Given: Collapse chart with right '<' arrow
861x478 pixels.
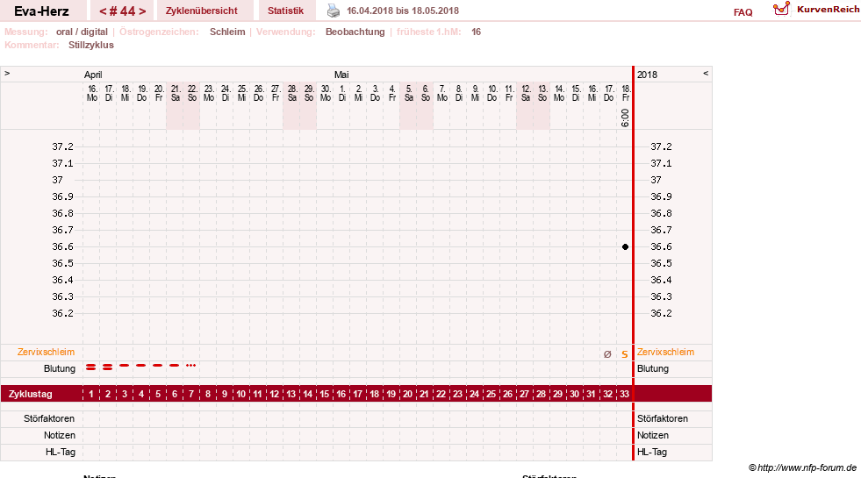Looking at the screenshot, I should [x=706, y=73].
